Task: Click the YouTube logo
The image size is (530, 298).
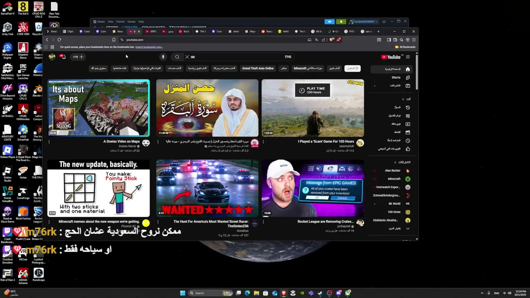Action: tap(391, 57)
